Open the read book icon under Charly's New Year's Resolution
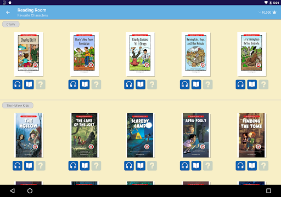The image size is (281, 197). pos(85,84)
